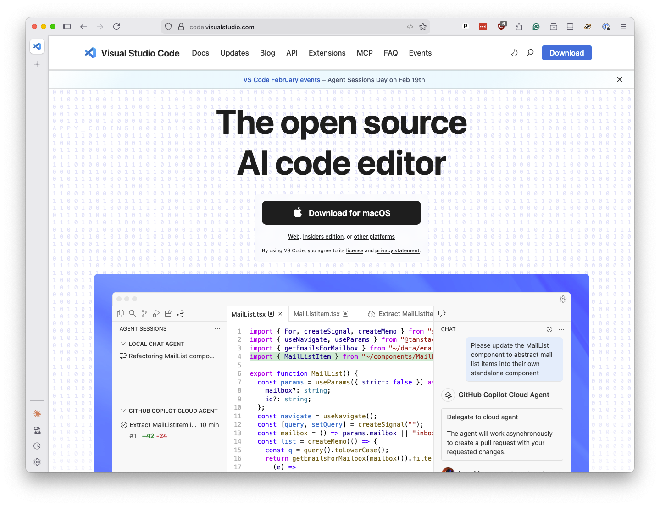Viewport: 660px width, 506px height.
Task: Open the MCP menu item
Action: coord(365,53)
